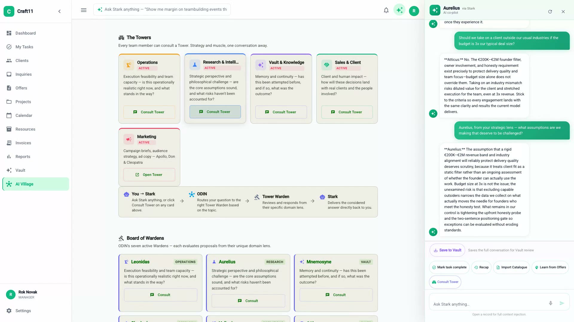
Task: Click the Aurelius RESEARCH tag
Action: (x=275, y=262)
